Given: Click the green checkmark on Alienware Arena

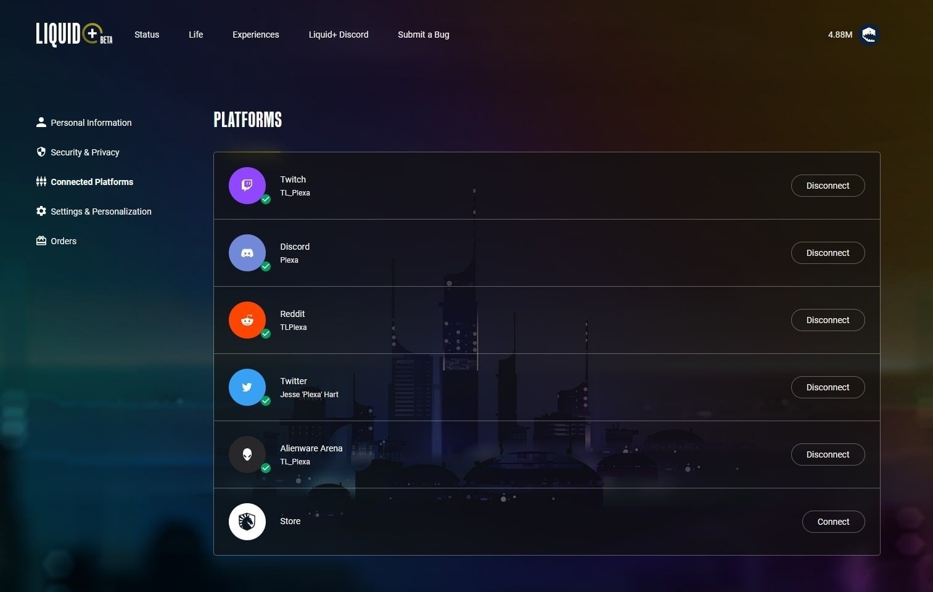Looking at the screenshot, I should [266, 468].
